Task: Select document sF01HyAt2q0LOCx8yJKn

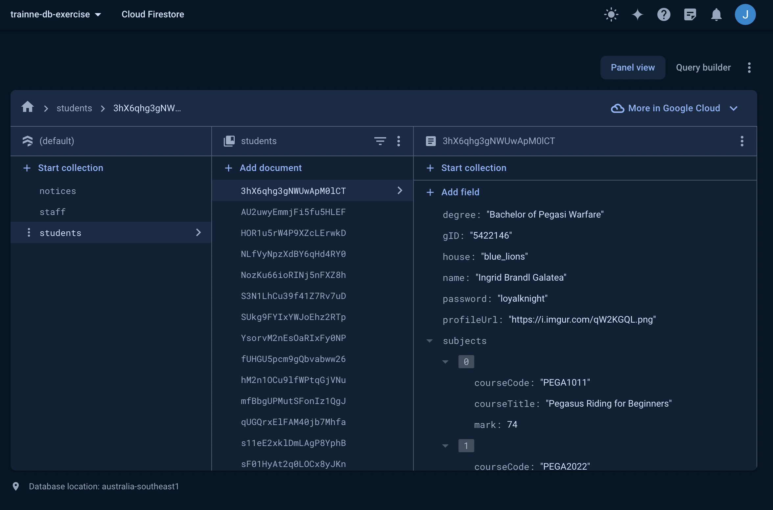Action: [x=312, y=463]
